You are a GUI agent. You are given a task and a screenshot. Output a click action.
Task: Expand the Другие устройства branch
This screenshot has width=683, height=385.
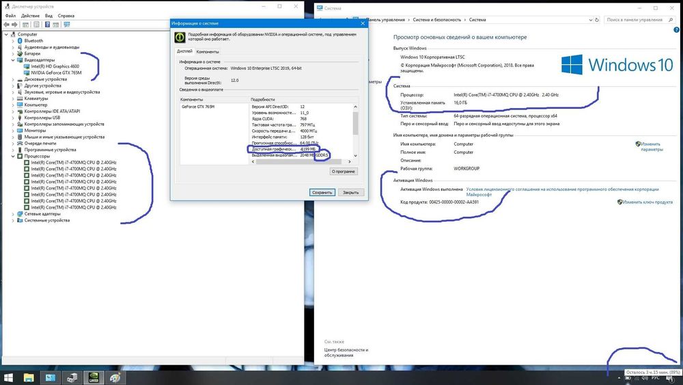coord(13,85)
